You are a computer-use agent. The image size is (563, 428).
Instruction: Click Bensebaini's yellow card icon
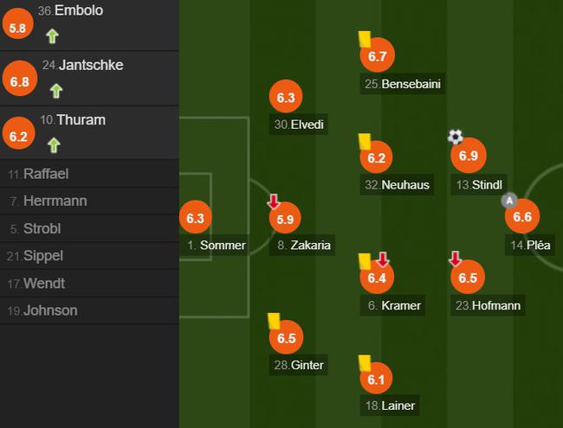pos(365,39)
